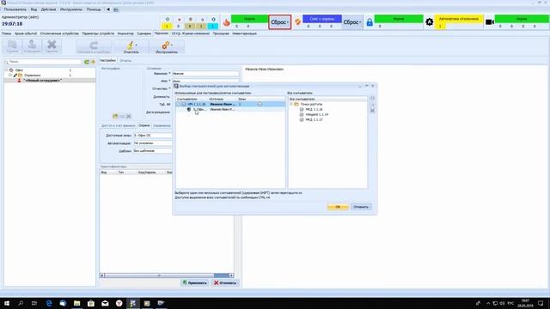Switch to the Охрана tab
550x309 pixels.
(144, 125)
